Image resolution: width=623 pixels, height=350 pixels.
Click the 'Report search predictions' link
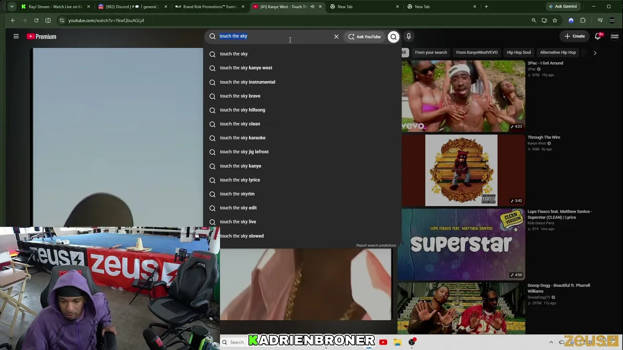pos(376,245)
